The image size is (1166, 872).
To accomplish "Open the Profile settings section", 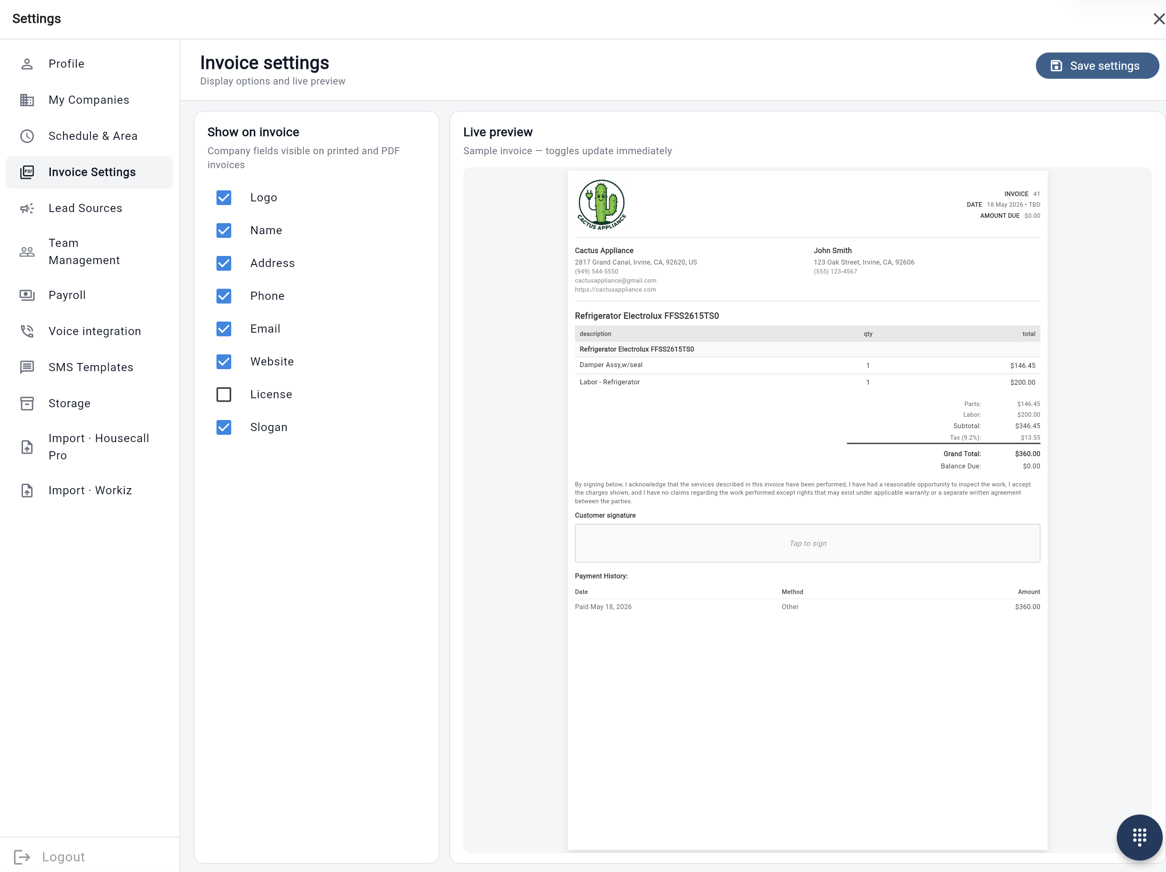I will [x=89, y=64].
